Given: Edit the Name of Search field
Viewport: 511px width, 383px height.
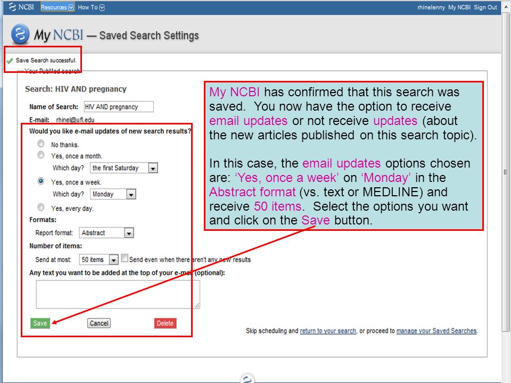Looking at the screenshot, I should (119, 107).
